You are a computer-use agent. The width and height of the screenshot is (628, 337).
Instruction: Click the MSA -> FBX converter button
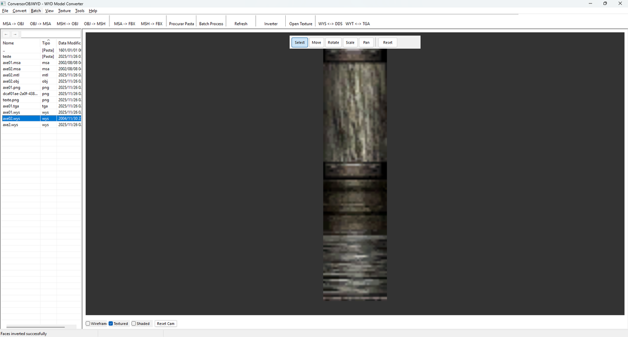click(x=125, y=24)
